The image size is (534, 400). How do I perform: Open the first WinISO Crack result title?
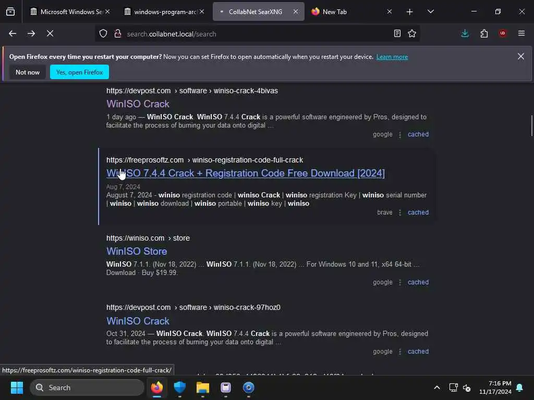point(138,104)
